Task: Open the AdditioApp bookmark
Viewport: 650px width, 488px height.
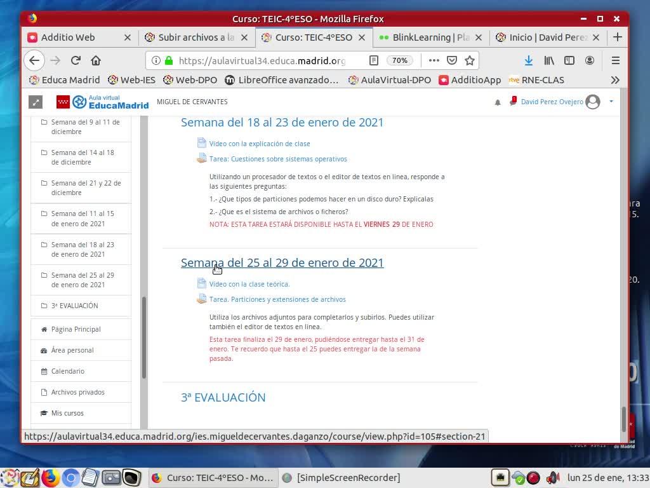Action: (x=470, y=80)
